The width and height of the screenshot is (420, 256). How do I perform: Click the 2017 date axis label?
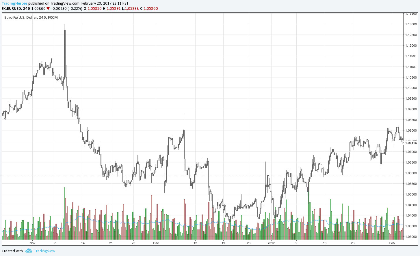(x=271, y=243)
